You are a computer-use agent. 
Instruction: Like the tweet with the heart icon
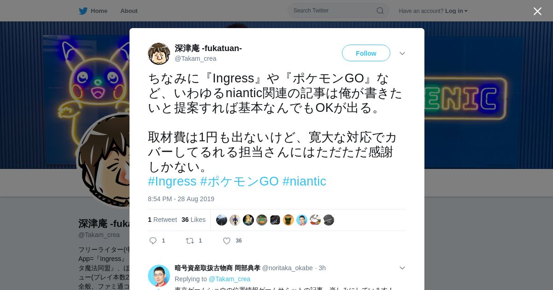[x=227, y=241]
